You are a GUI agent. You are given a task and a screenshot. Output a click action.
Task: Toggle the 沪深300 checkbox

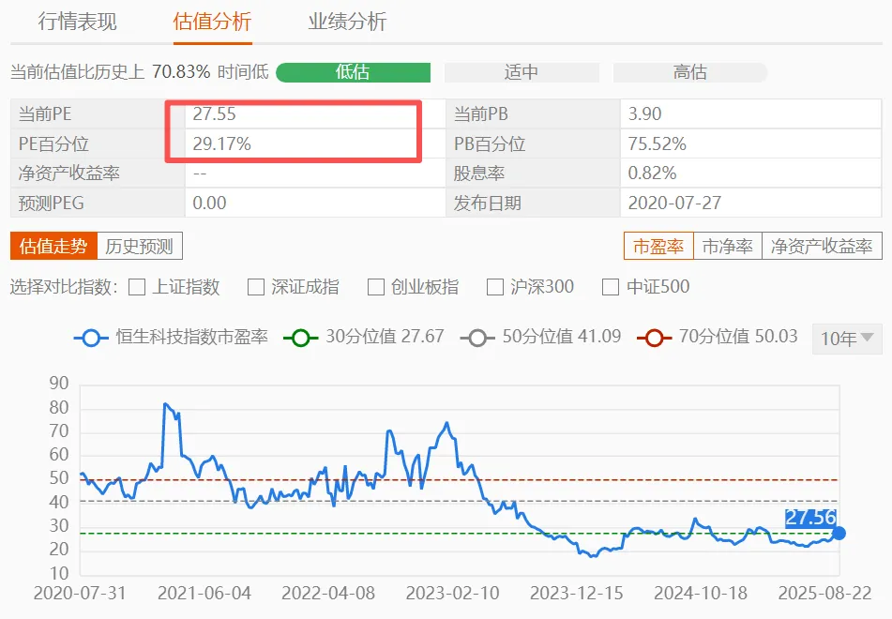tap(495, 287)
